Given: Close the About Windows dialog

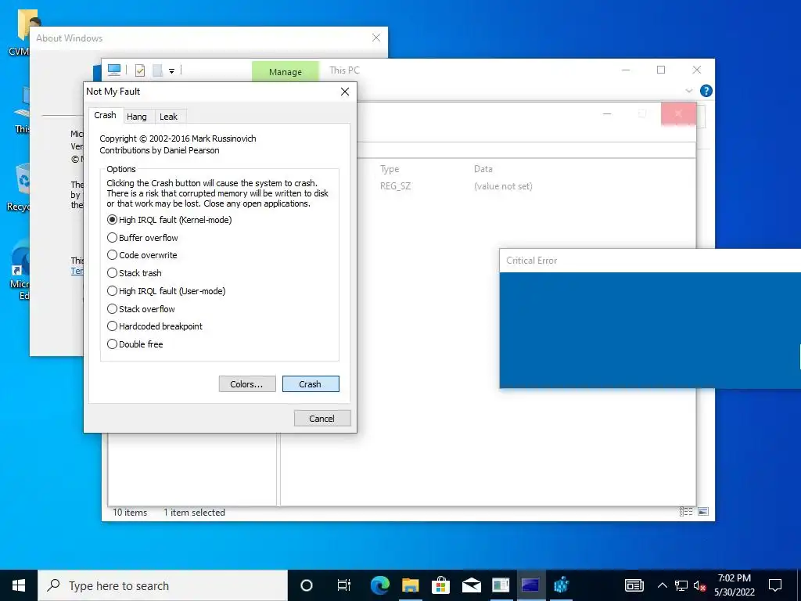Looking at the screenshot, I should 376,38.
